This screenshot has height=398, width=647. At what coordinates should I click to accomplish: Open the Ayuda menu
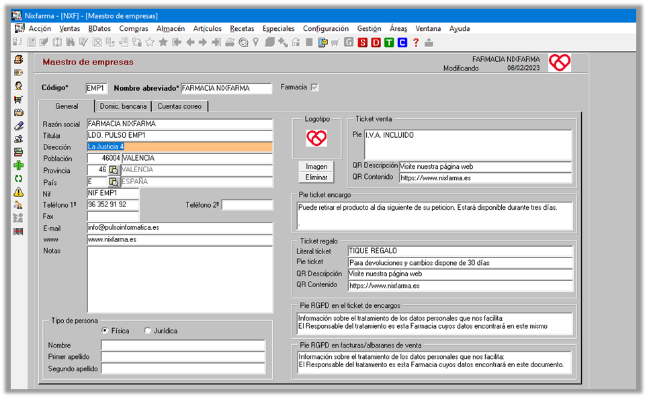[460, 28]
